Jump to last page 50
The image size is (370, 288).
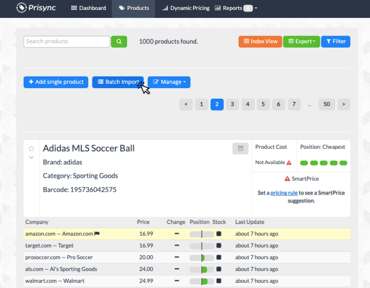(327, 104)
